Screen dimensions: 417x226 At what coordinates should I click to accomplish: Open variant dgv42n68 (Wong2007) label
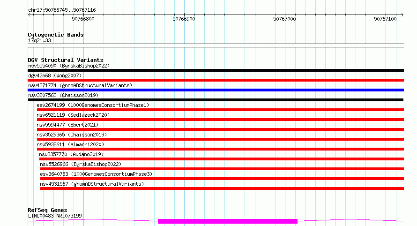coord(55,75)
